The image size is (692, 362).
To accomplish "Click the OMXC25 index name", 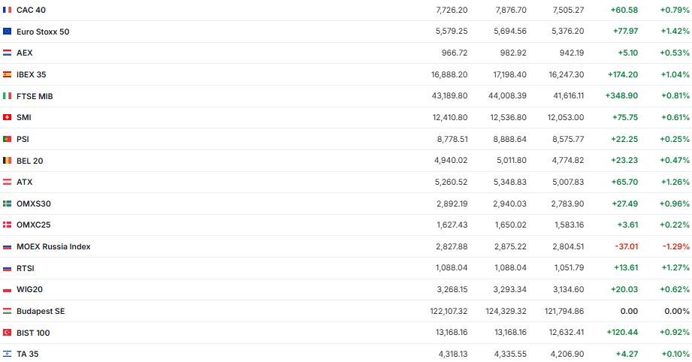I will [x=33, y=225].
